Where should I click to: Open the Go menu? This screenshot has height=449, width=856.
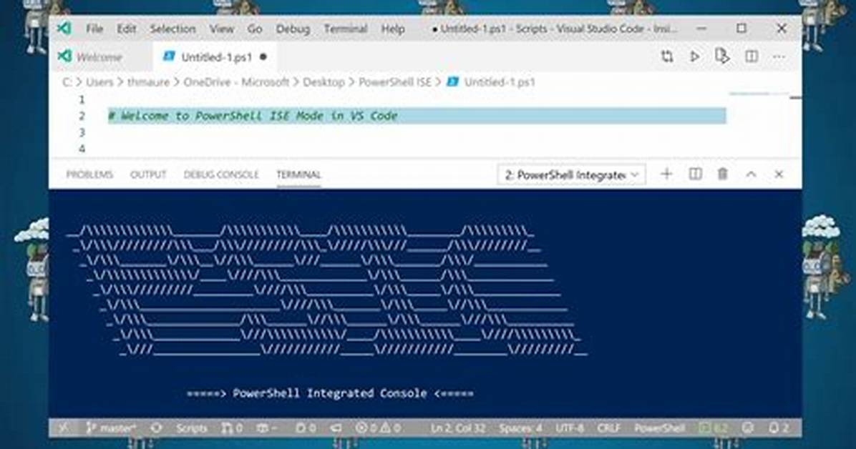(254, 29)
